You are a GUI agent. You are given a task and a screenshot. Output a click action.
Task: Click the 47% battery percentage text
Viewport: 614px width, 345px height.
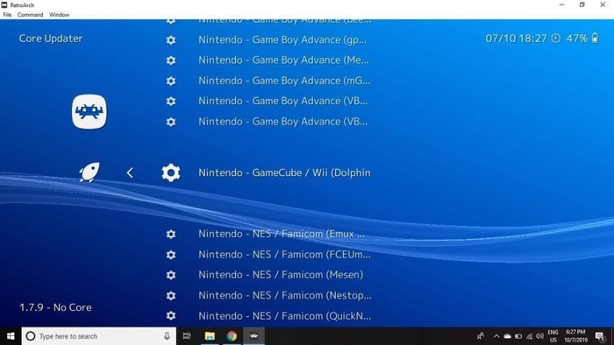577,39
